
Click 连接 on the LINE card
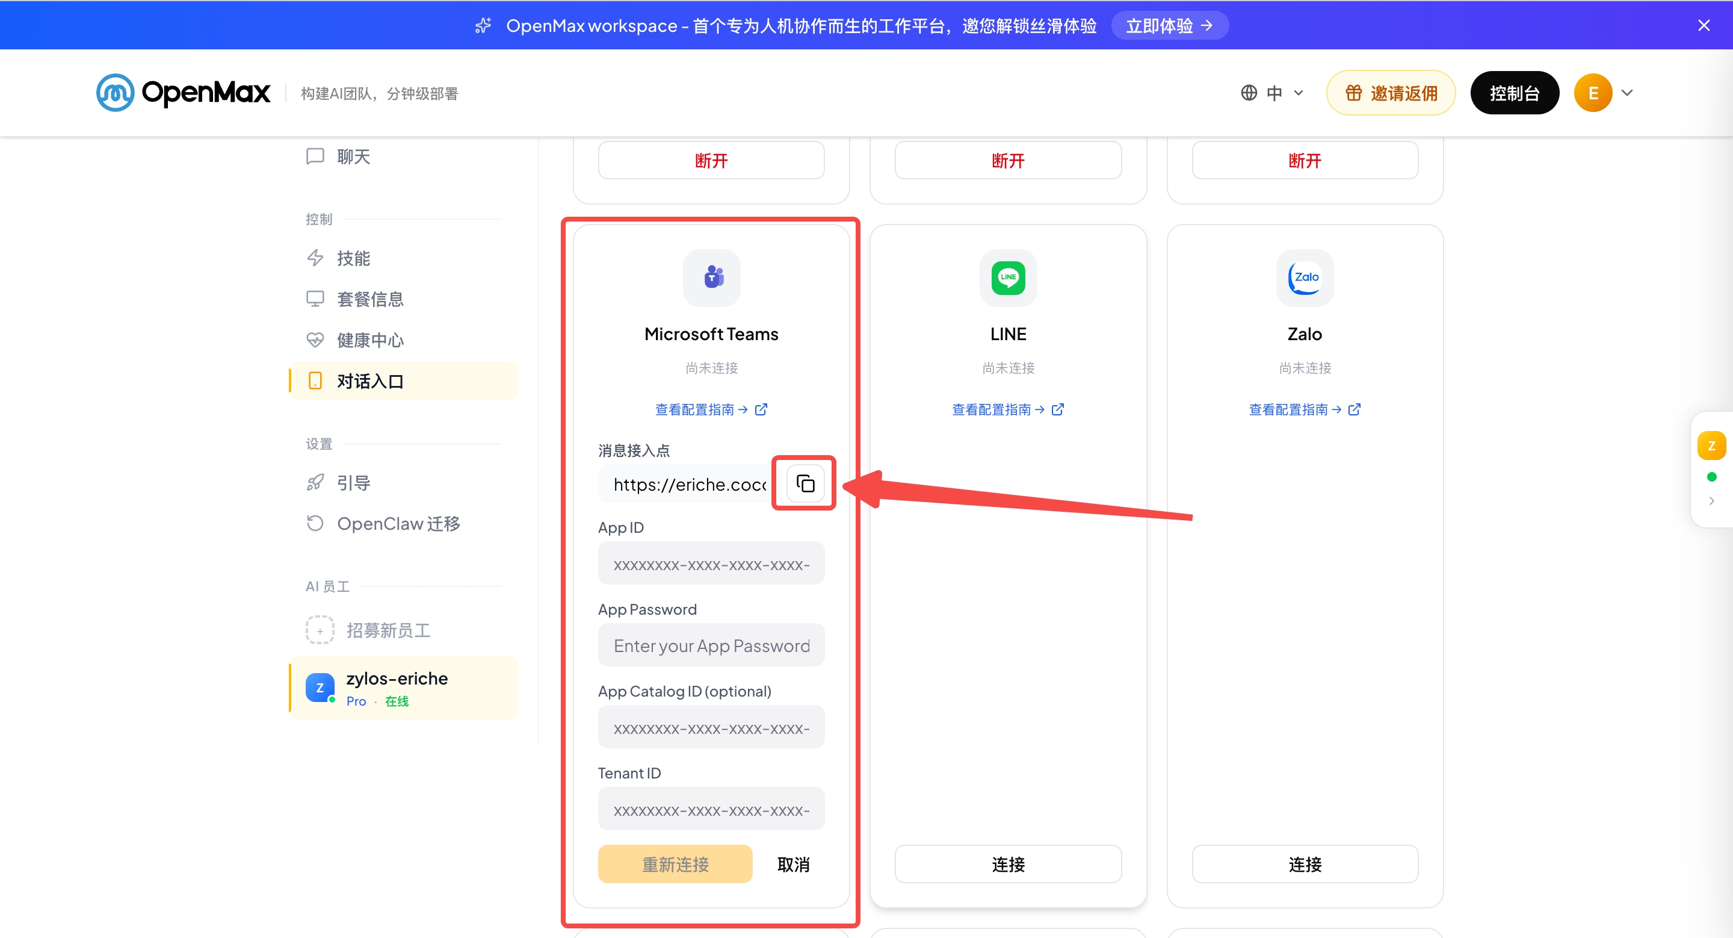pyautogui.click(x=1008, y=864)
